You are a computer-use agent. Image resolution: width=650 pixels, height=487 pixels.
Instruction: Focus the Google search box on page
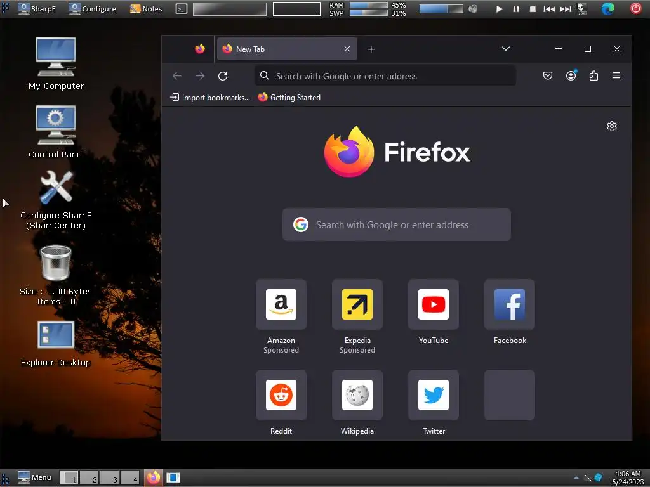(397, 224)
